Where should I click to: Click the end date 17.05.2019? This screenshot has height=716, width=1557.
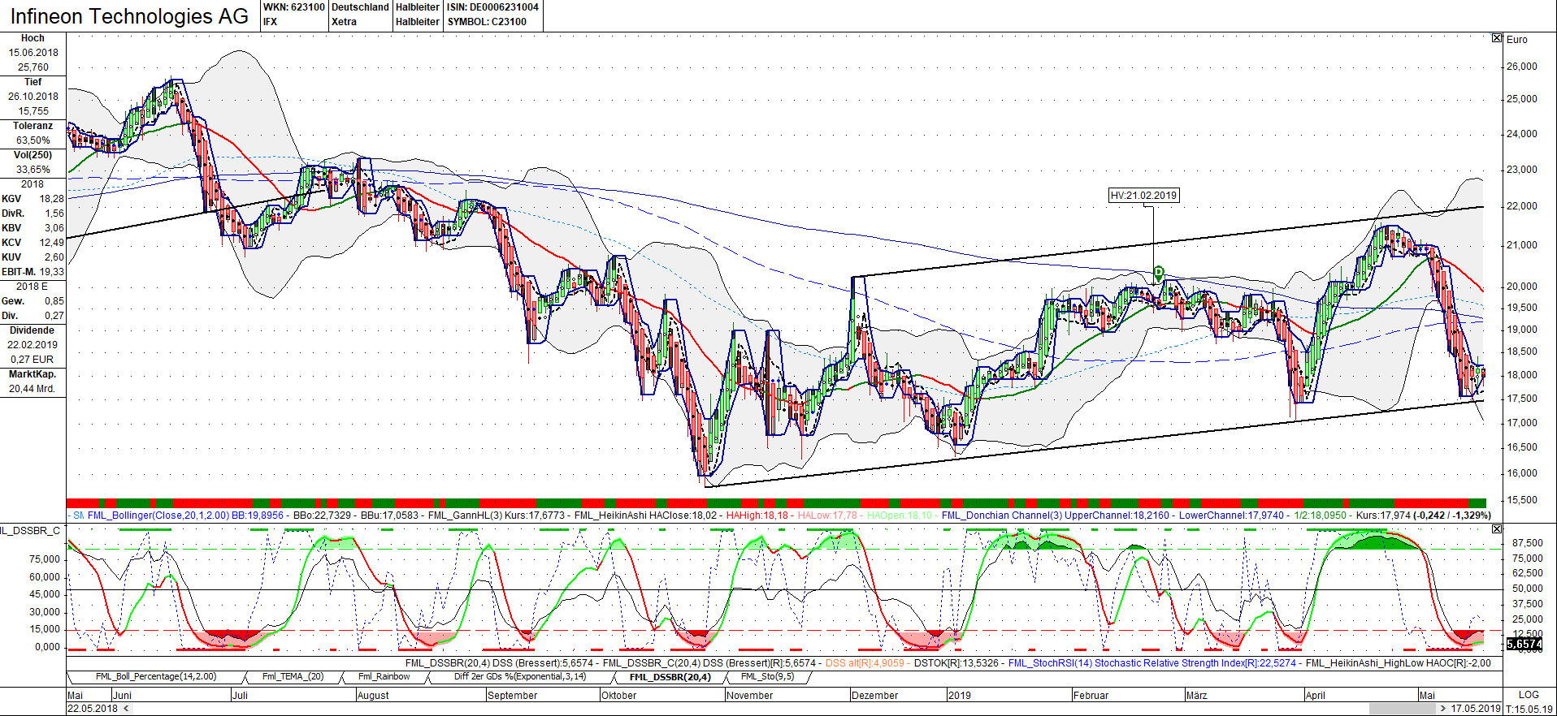tap(1476, 709)
